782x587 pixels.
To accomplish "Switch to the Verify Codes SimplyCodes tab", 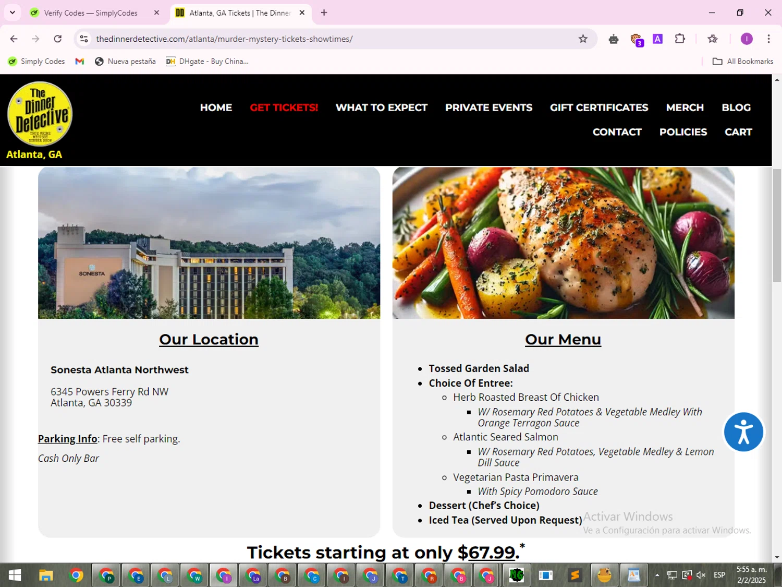I will (x=90, y=13).
